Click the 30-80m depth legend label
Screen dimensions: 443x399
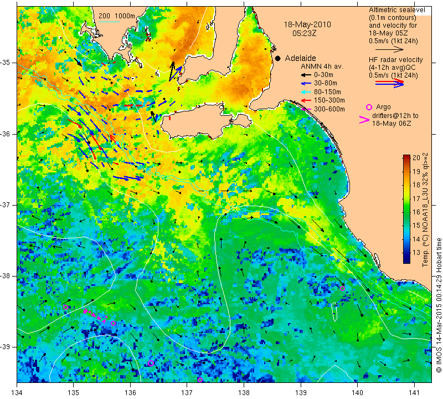[x=326, y=84]
